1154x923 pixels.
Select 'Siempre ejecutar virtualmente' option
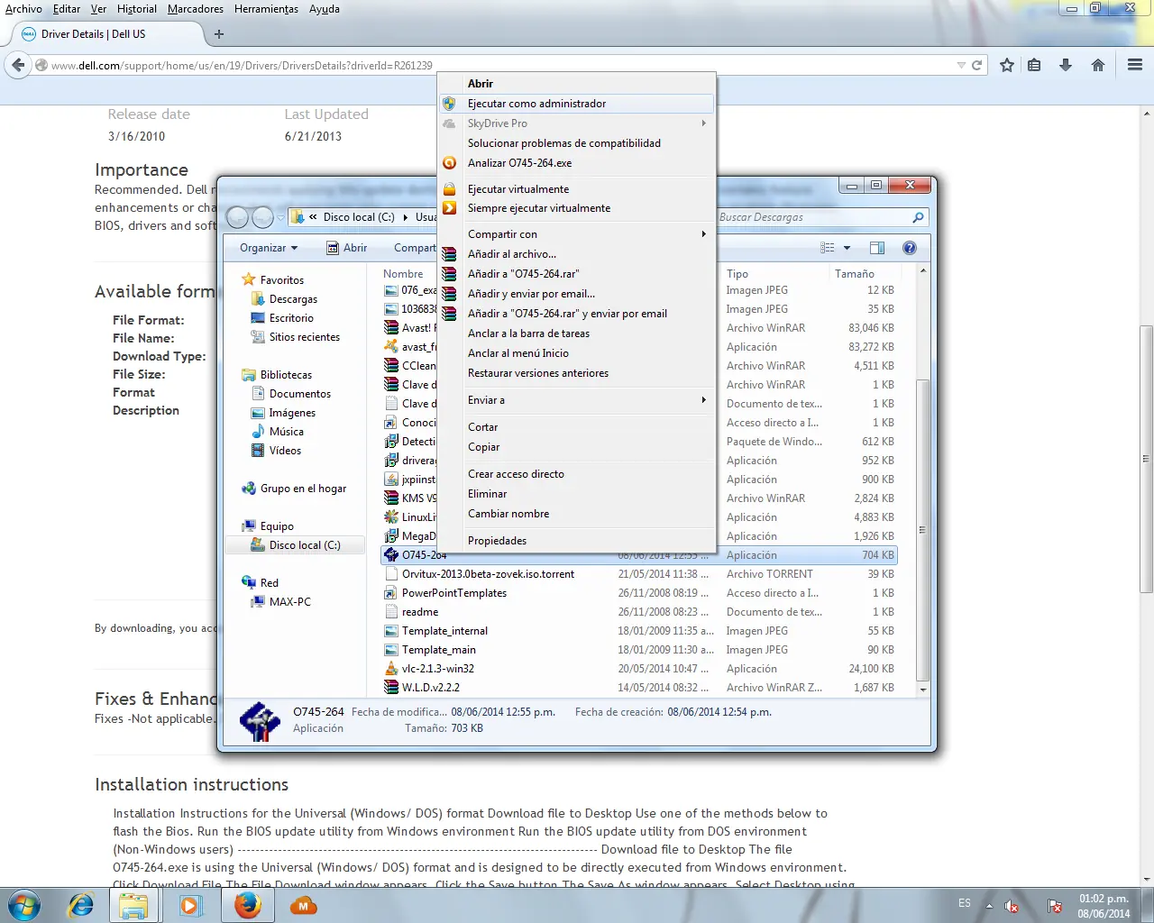(x=538, y=208)
